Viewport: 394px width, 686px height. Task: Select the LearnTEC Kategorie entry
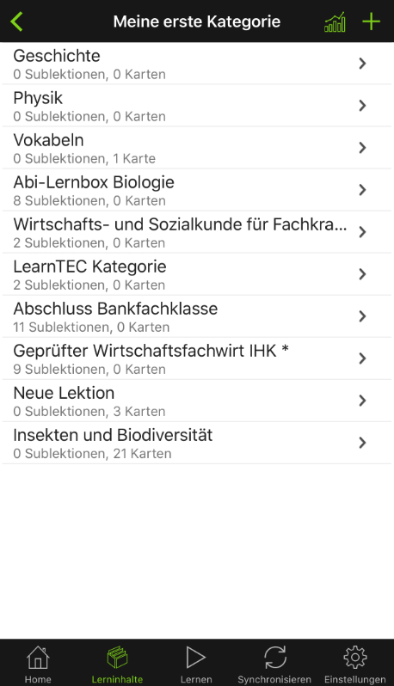(197, 274)
